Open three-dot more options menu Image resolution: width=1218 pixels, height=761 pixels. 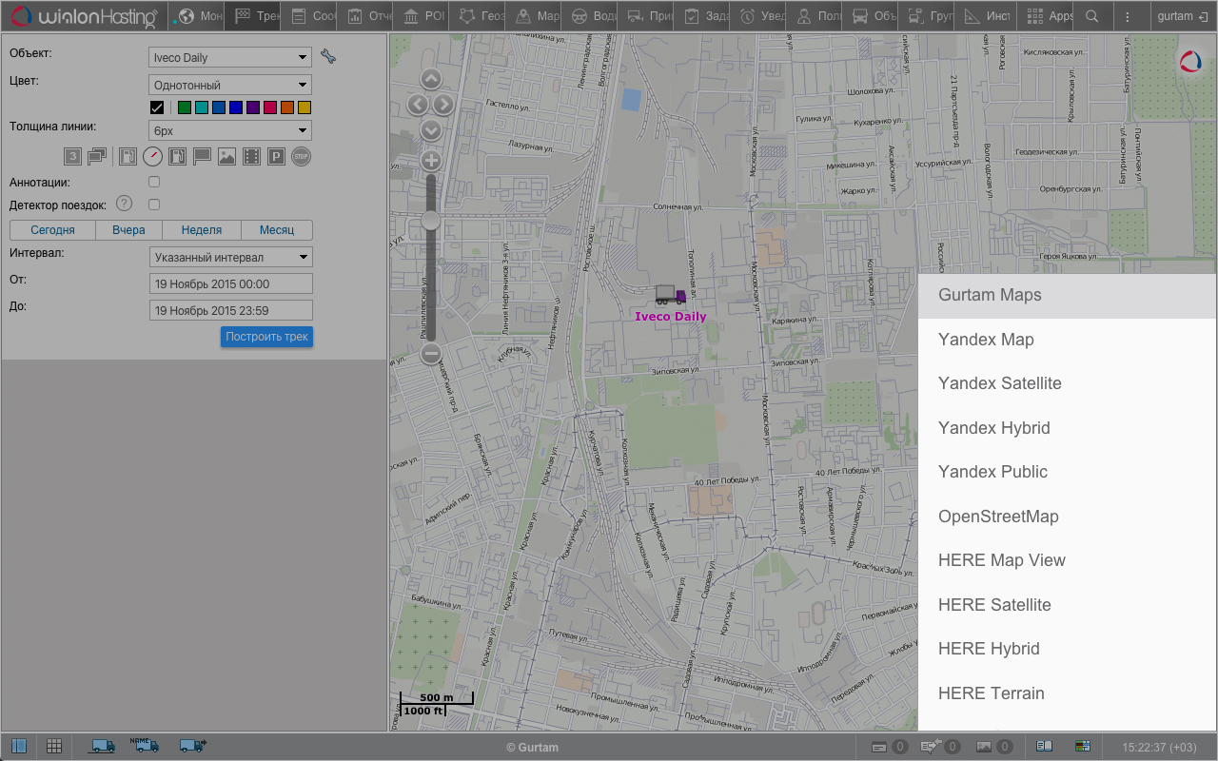[x=1128, y=16]
